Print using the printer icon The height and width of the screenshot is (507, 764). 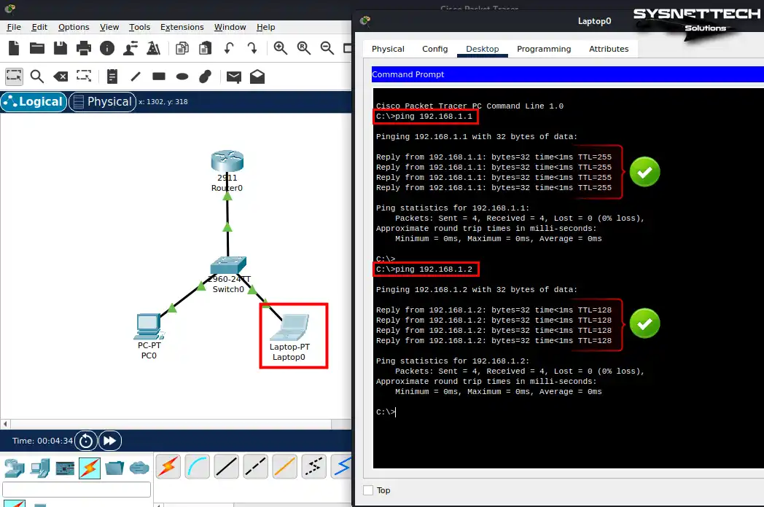84,48
